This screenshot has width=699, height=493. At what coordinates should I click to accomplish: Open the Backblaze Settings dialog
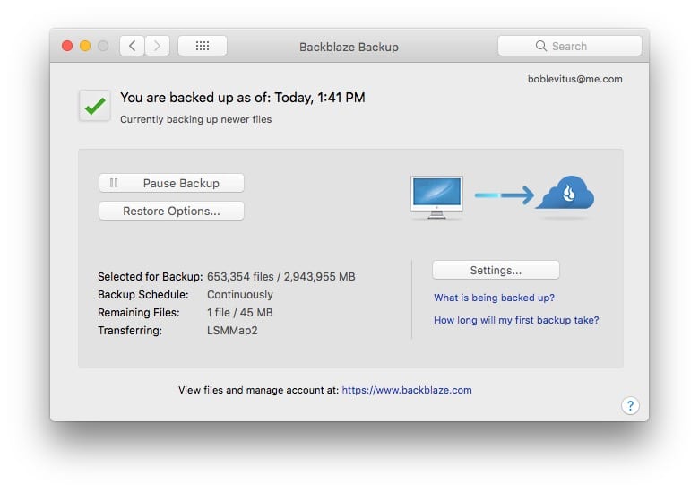tap(496, 270)
